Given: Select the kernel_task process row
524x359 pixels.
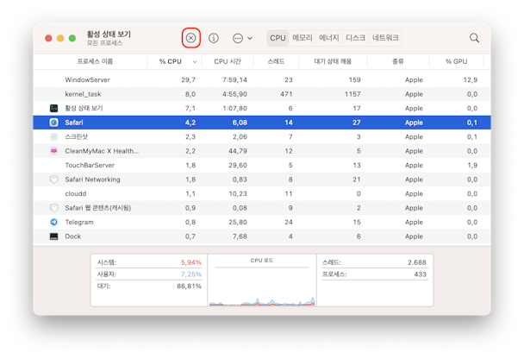Looking at the screenshot, I should [x=262, y=94].
